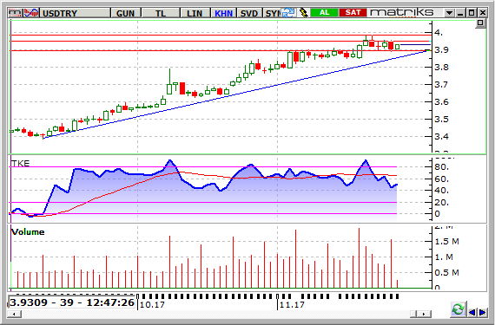
Task: Click the small square icon at chart corner
Action: tap(480, 23)
